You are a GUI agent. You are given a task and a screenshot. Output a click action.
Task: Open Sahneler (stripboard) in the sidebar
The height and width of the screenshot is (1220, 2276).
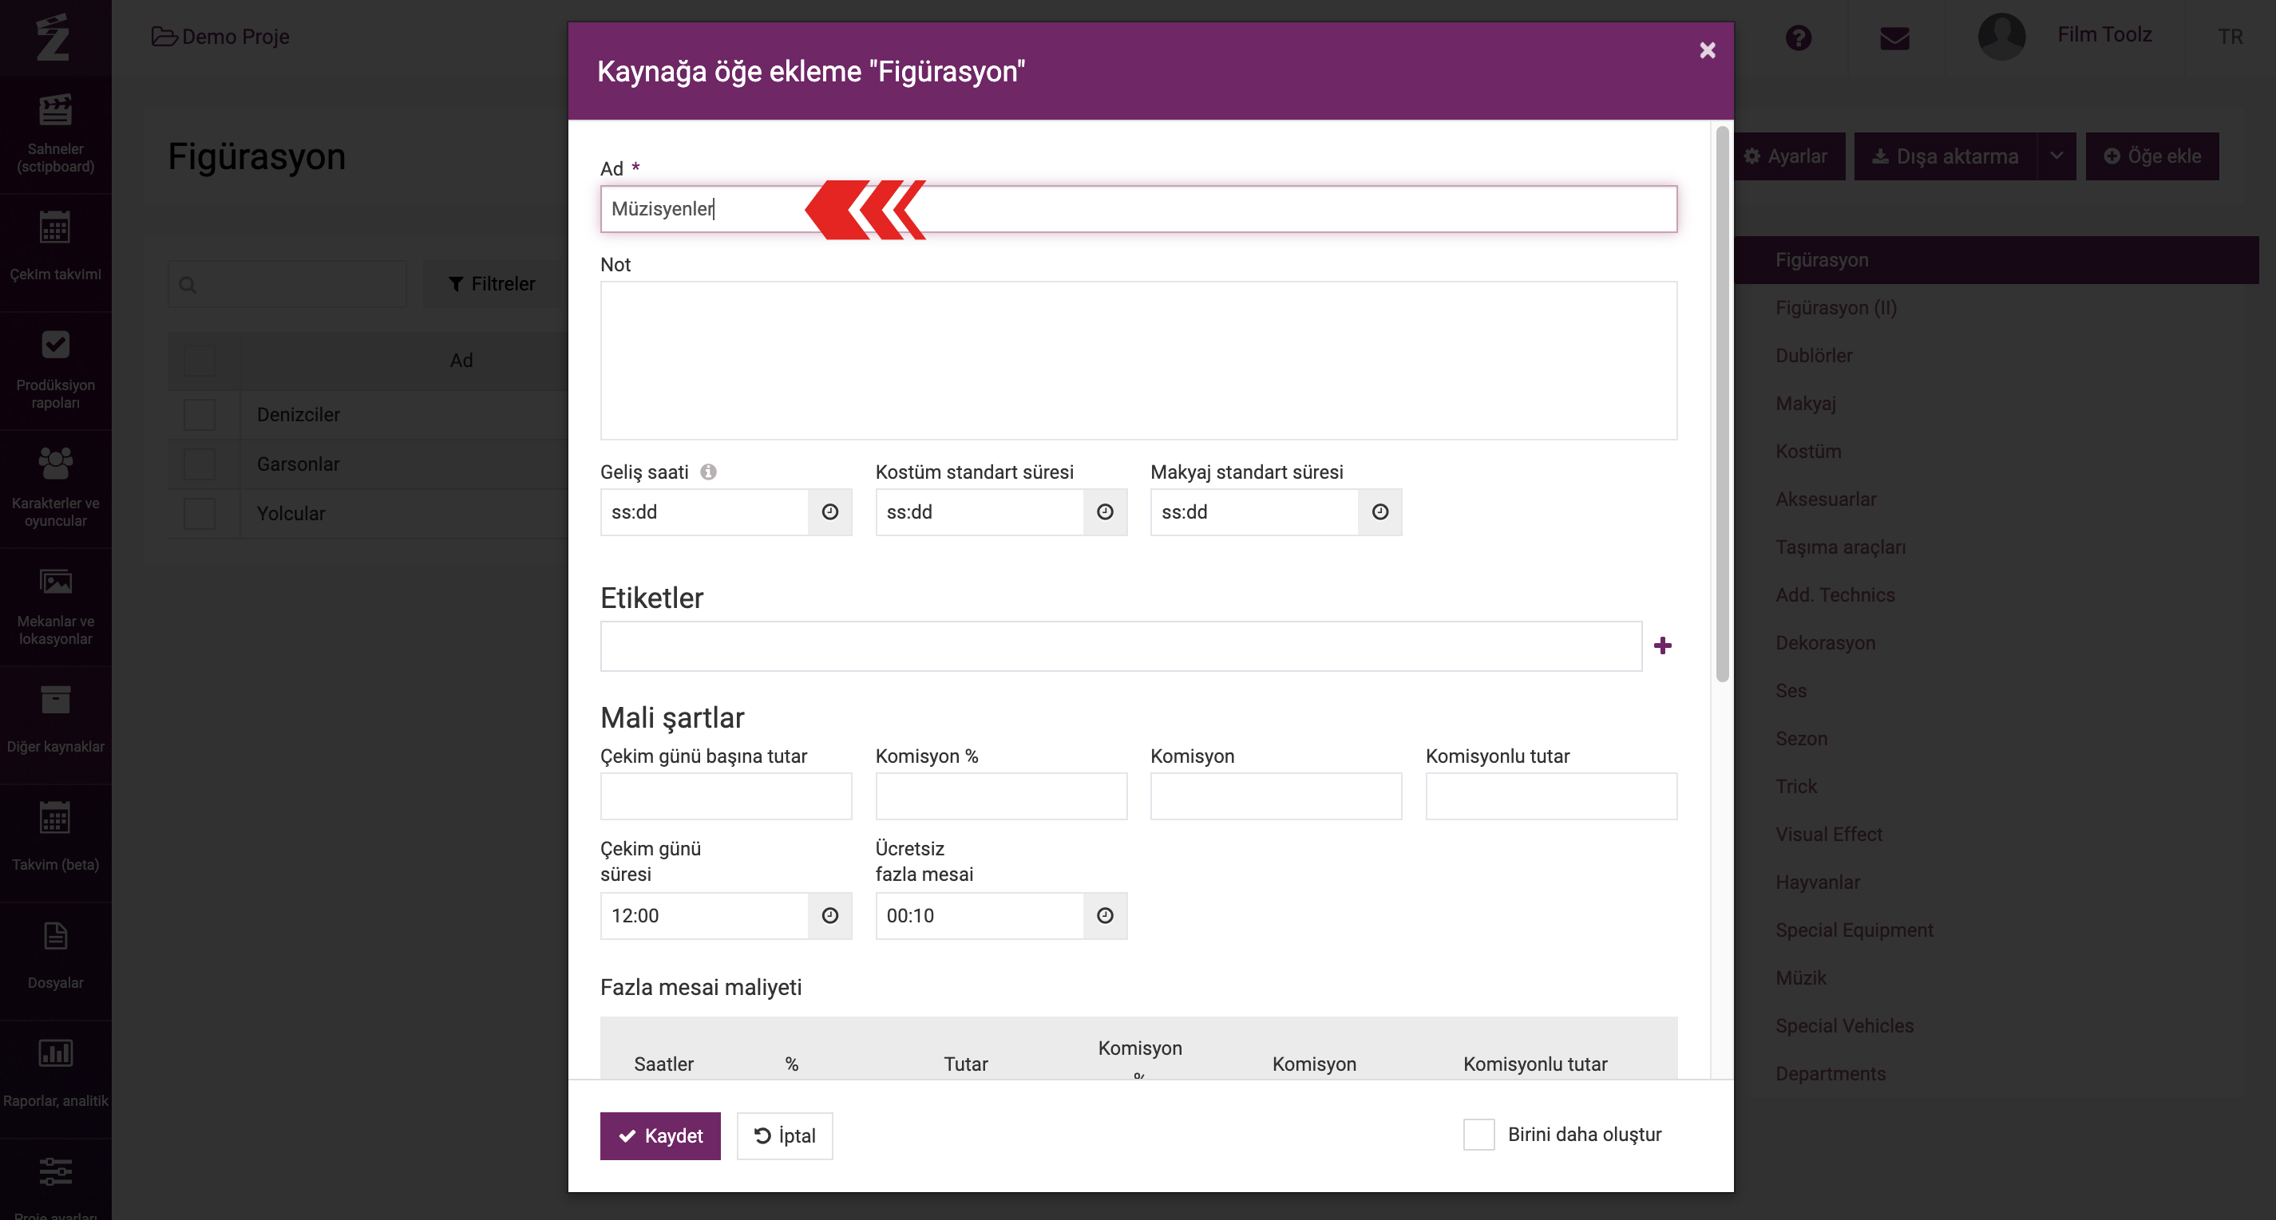pyautogui.click(x=55, y=134)
